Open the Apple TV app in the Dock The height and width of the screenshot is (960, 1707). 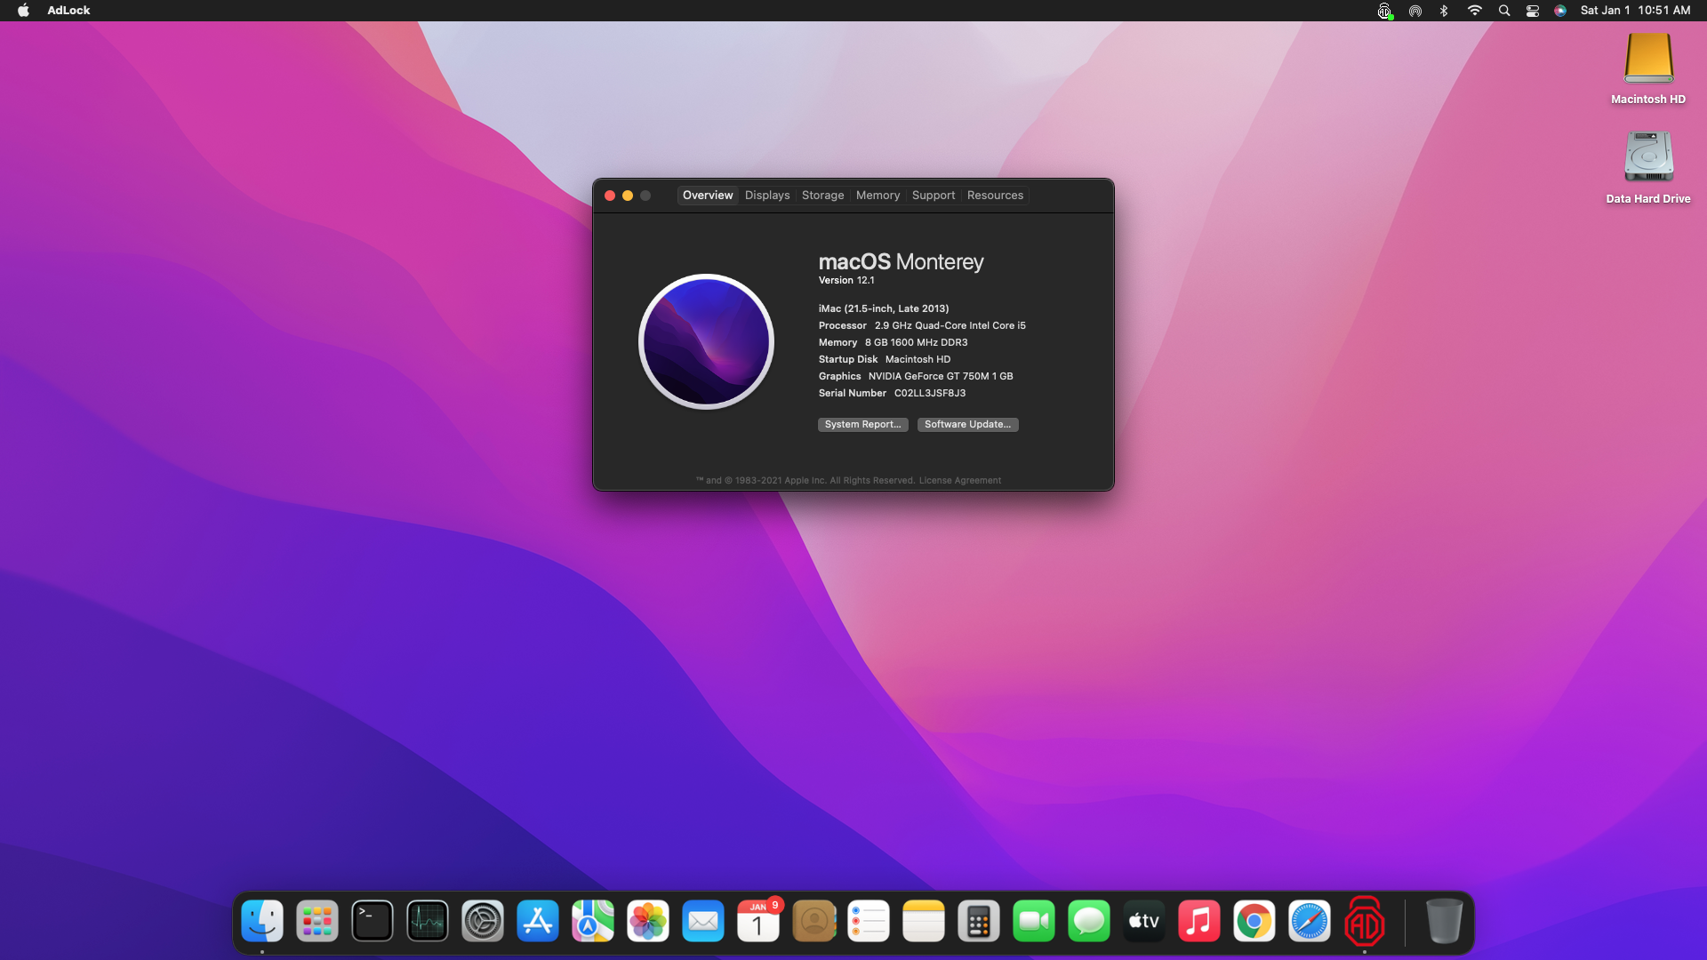pyautogui.click(x=1143, y=922)
